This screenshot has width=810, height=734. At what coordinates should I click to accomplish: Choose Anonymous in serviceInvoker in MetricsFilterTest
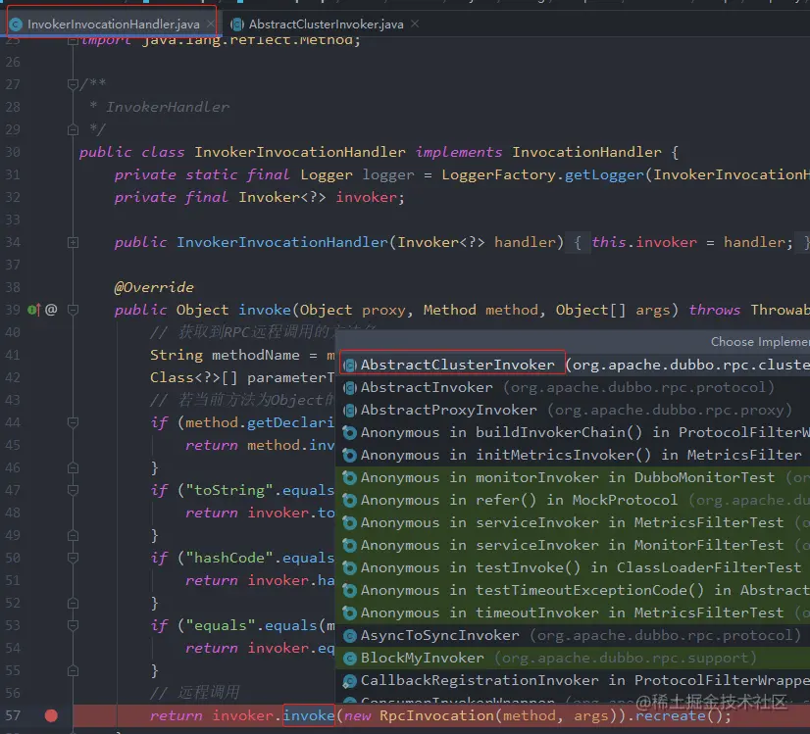pos(573,523)
